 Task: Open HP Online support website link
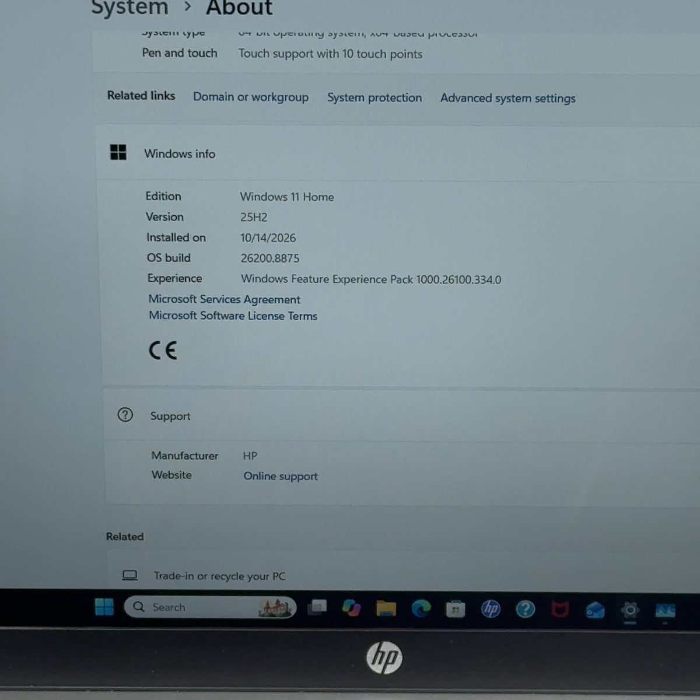pyautogui.click(x=281, y=476)
